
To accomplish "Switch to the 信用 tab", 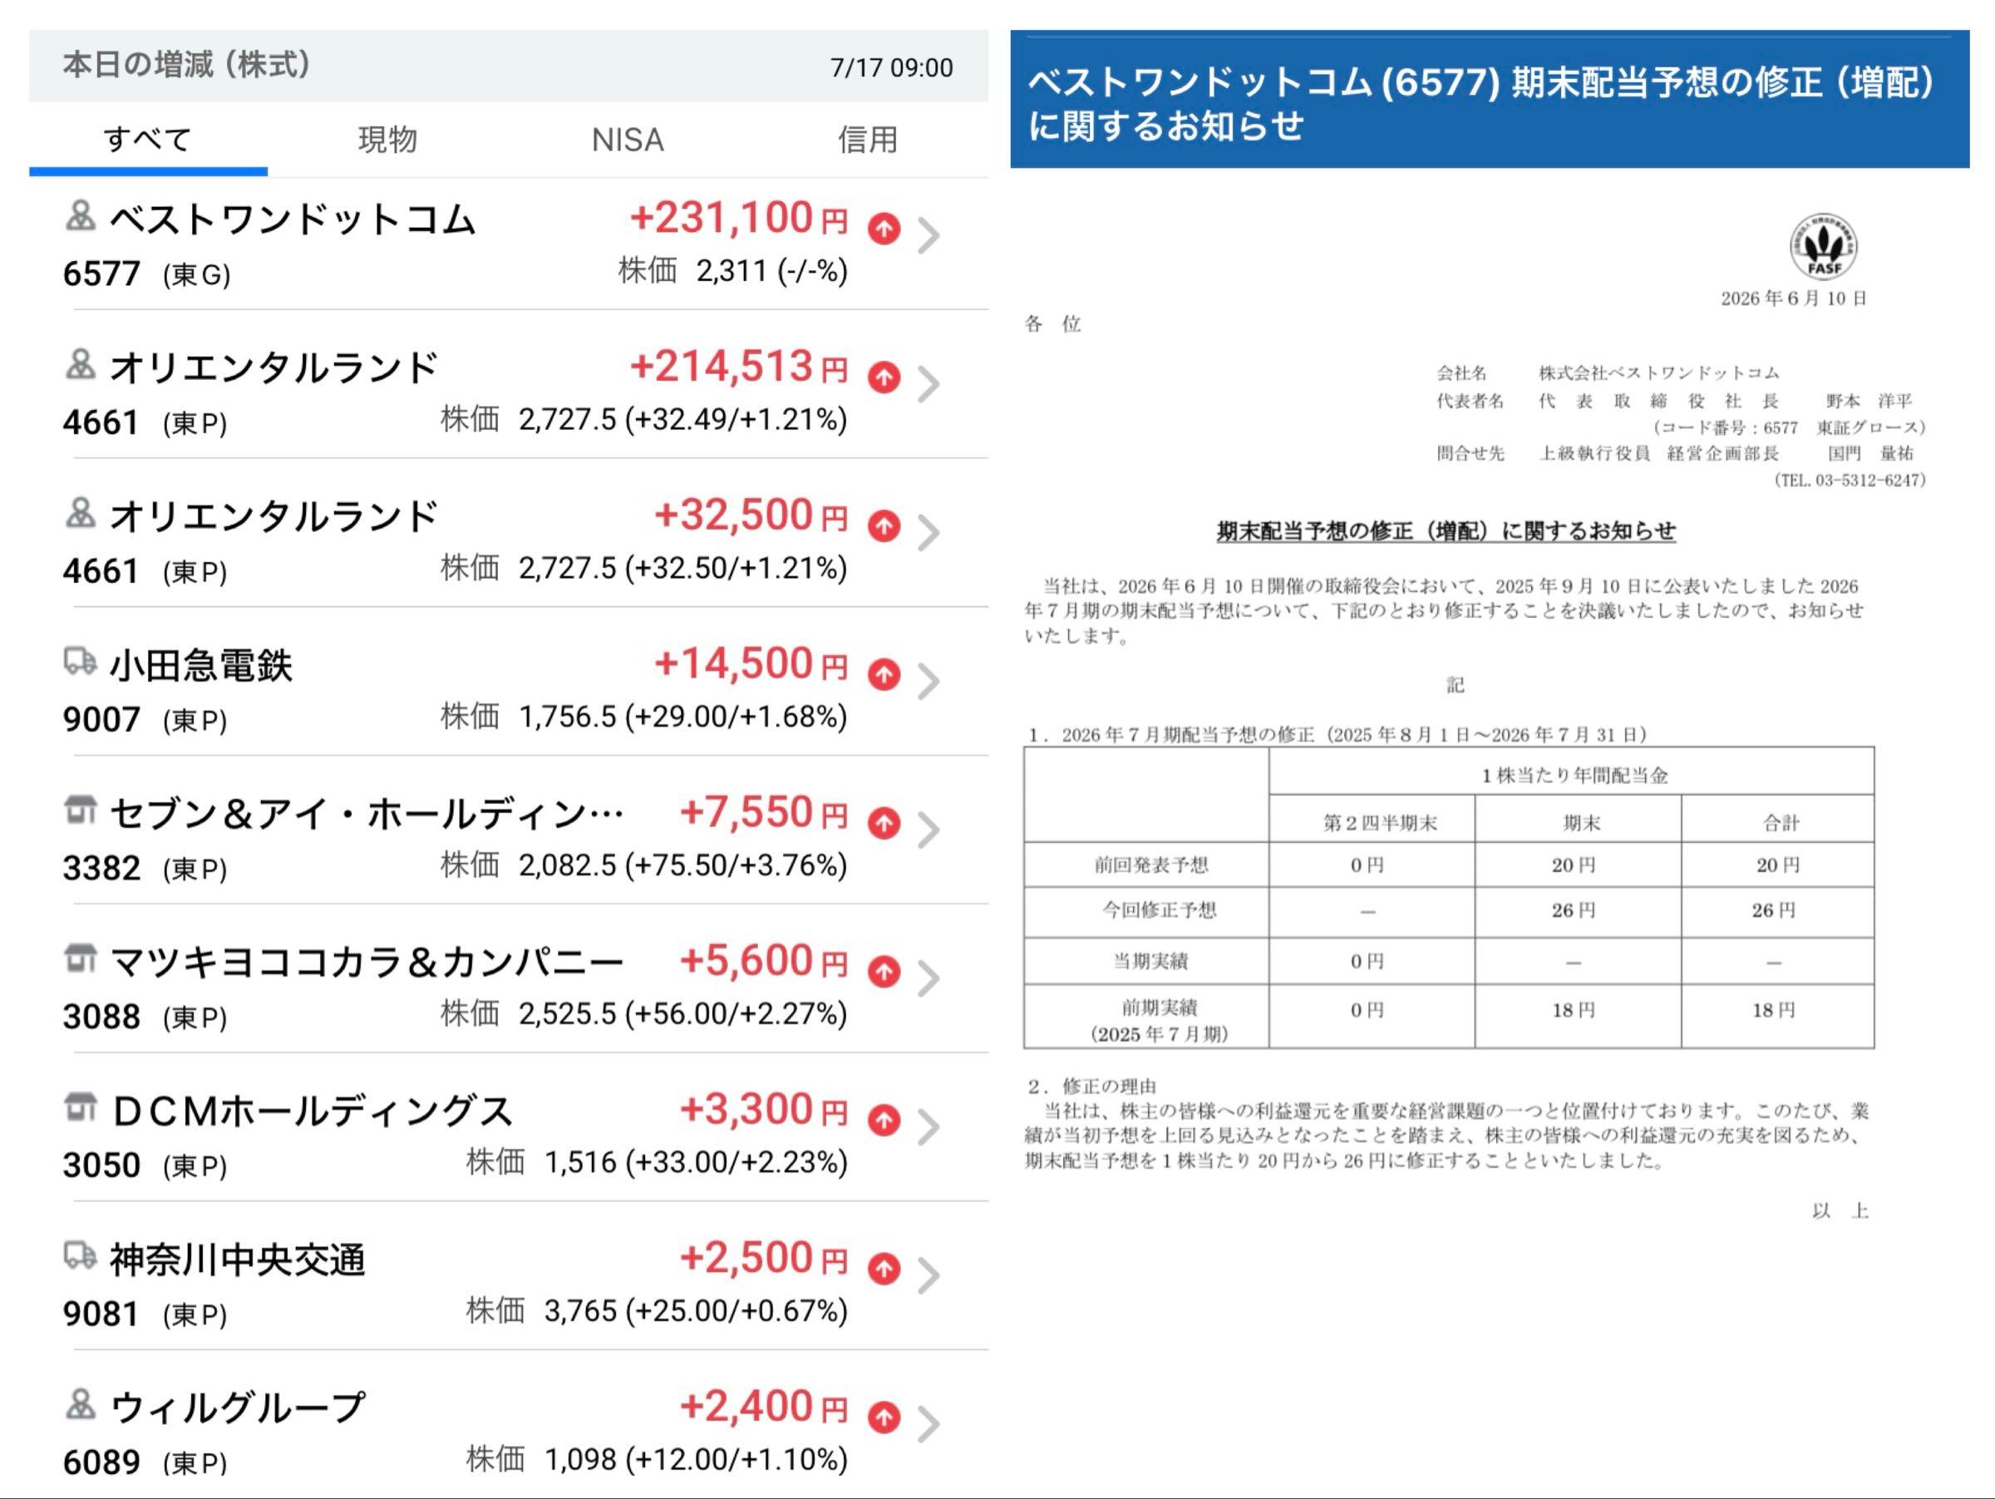I will pyautogui.click(x=868, y=140).
